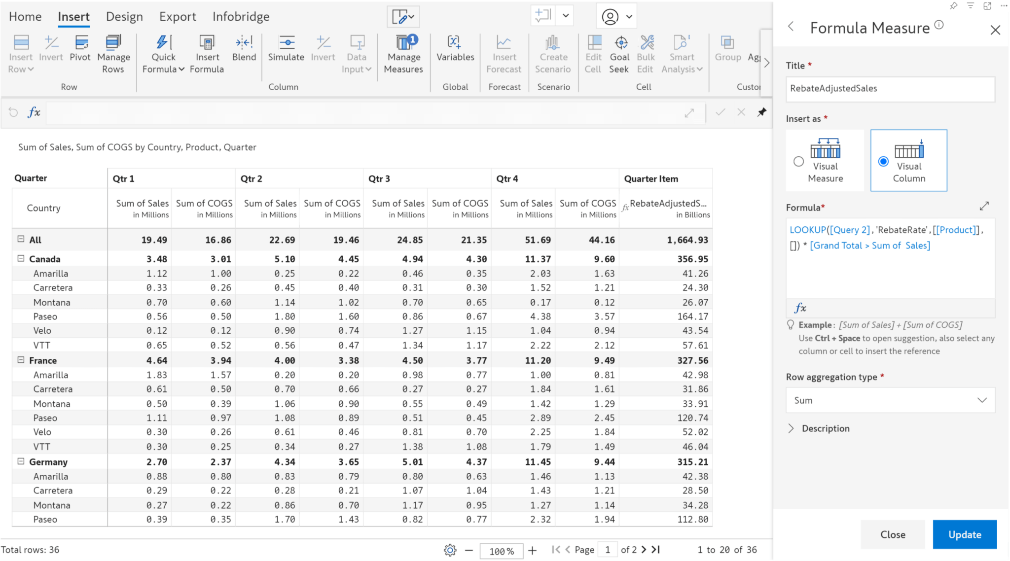This screenshot has height=561, width=1010.
Task: Switch to the Export tab
Action: click(x=178, y=17)
